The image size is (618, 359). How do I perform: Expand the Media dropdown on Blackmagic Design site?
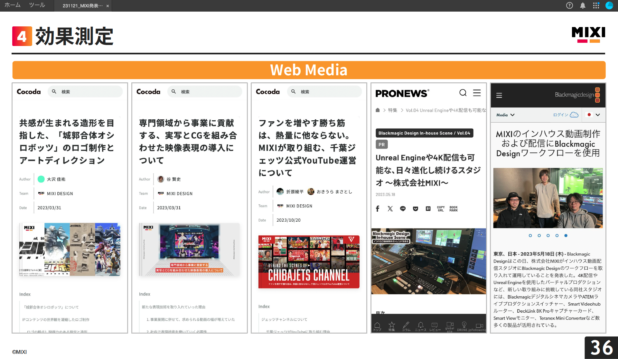[505, 115]
